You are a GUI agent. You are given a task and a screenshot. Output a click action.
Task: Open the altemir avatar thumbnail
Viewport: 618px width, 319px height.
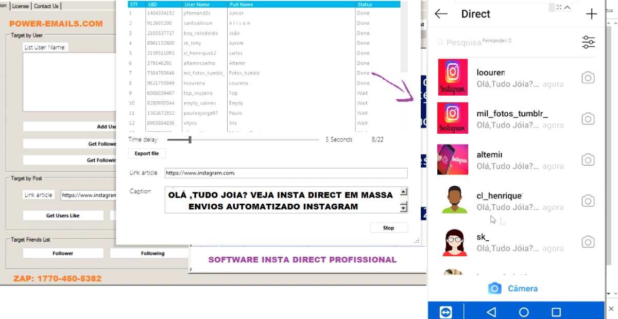[453, 159]
